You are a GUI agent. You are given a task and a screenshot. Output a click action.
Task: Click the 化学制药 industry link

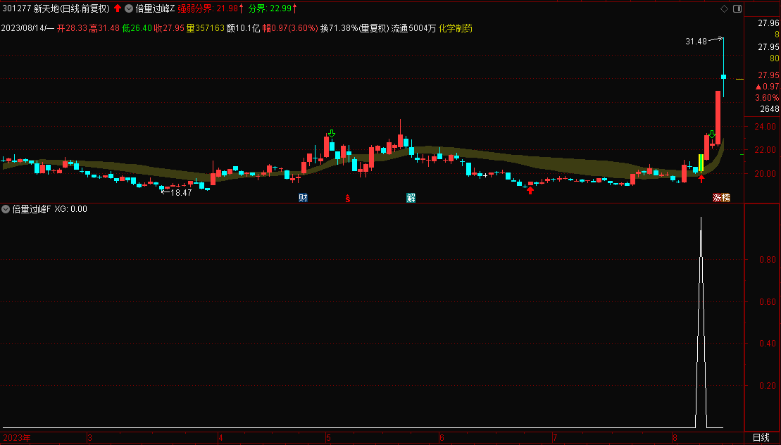[455, 28]
